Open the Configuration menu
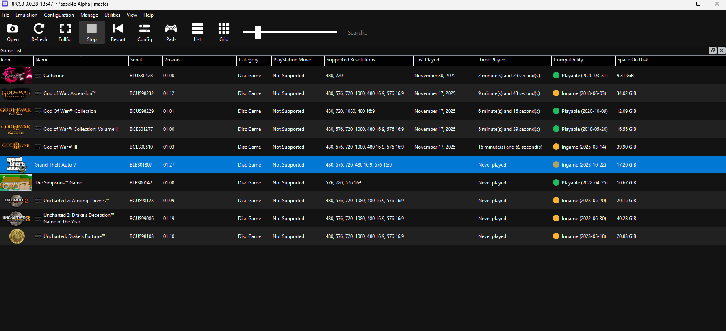Screen dimensions: 726x331 coord(59,15)
